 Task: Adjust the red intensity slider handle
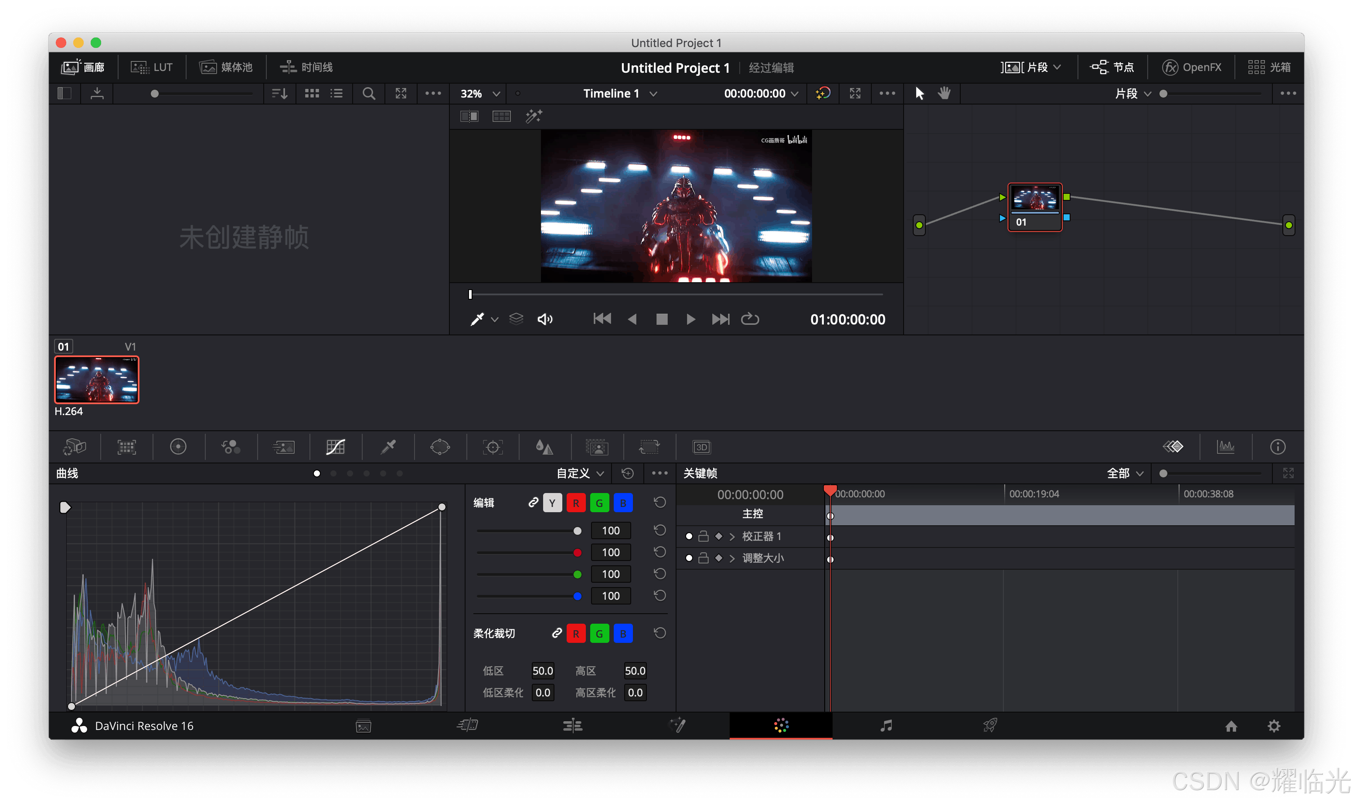coord(577,552)
